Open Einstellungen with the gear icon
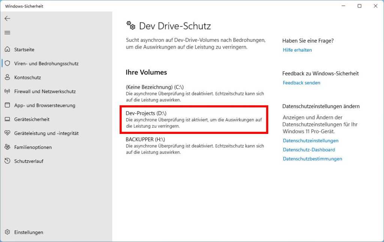Screen dimensions: 384x242 (7, 232)
